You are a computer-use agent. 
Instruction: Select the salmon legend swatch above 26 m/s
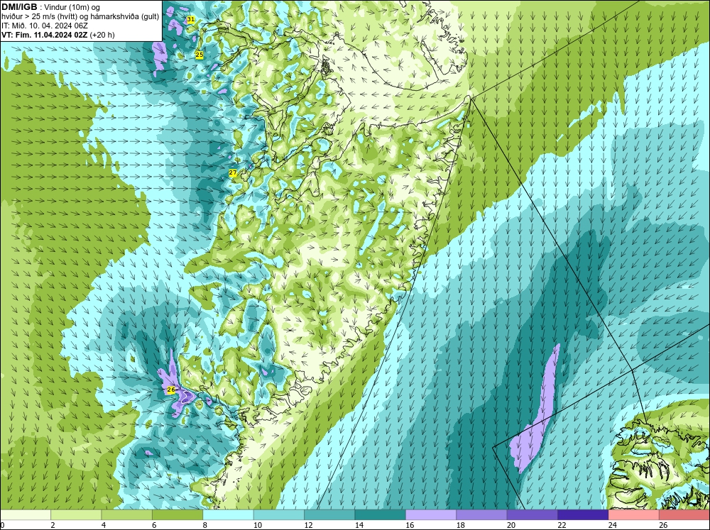tap(684, 514)
